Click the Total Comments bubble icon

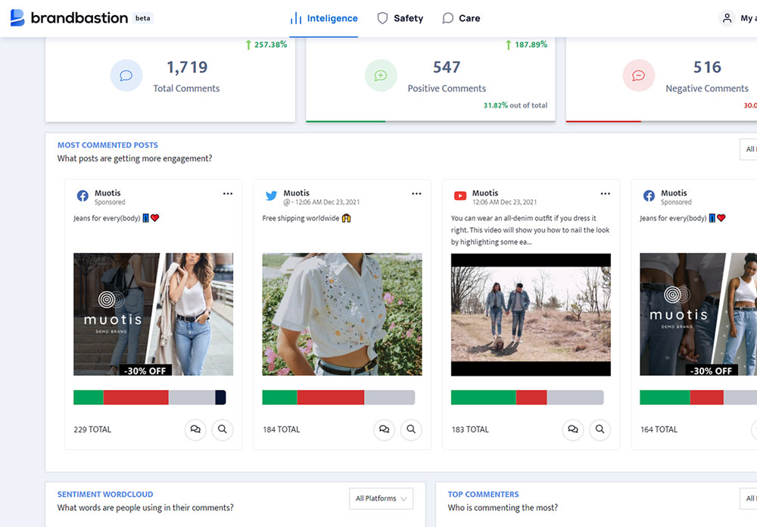[x=126, y=76]
